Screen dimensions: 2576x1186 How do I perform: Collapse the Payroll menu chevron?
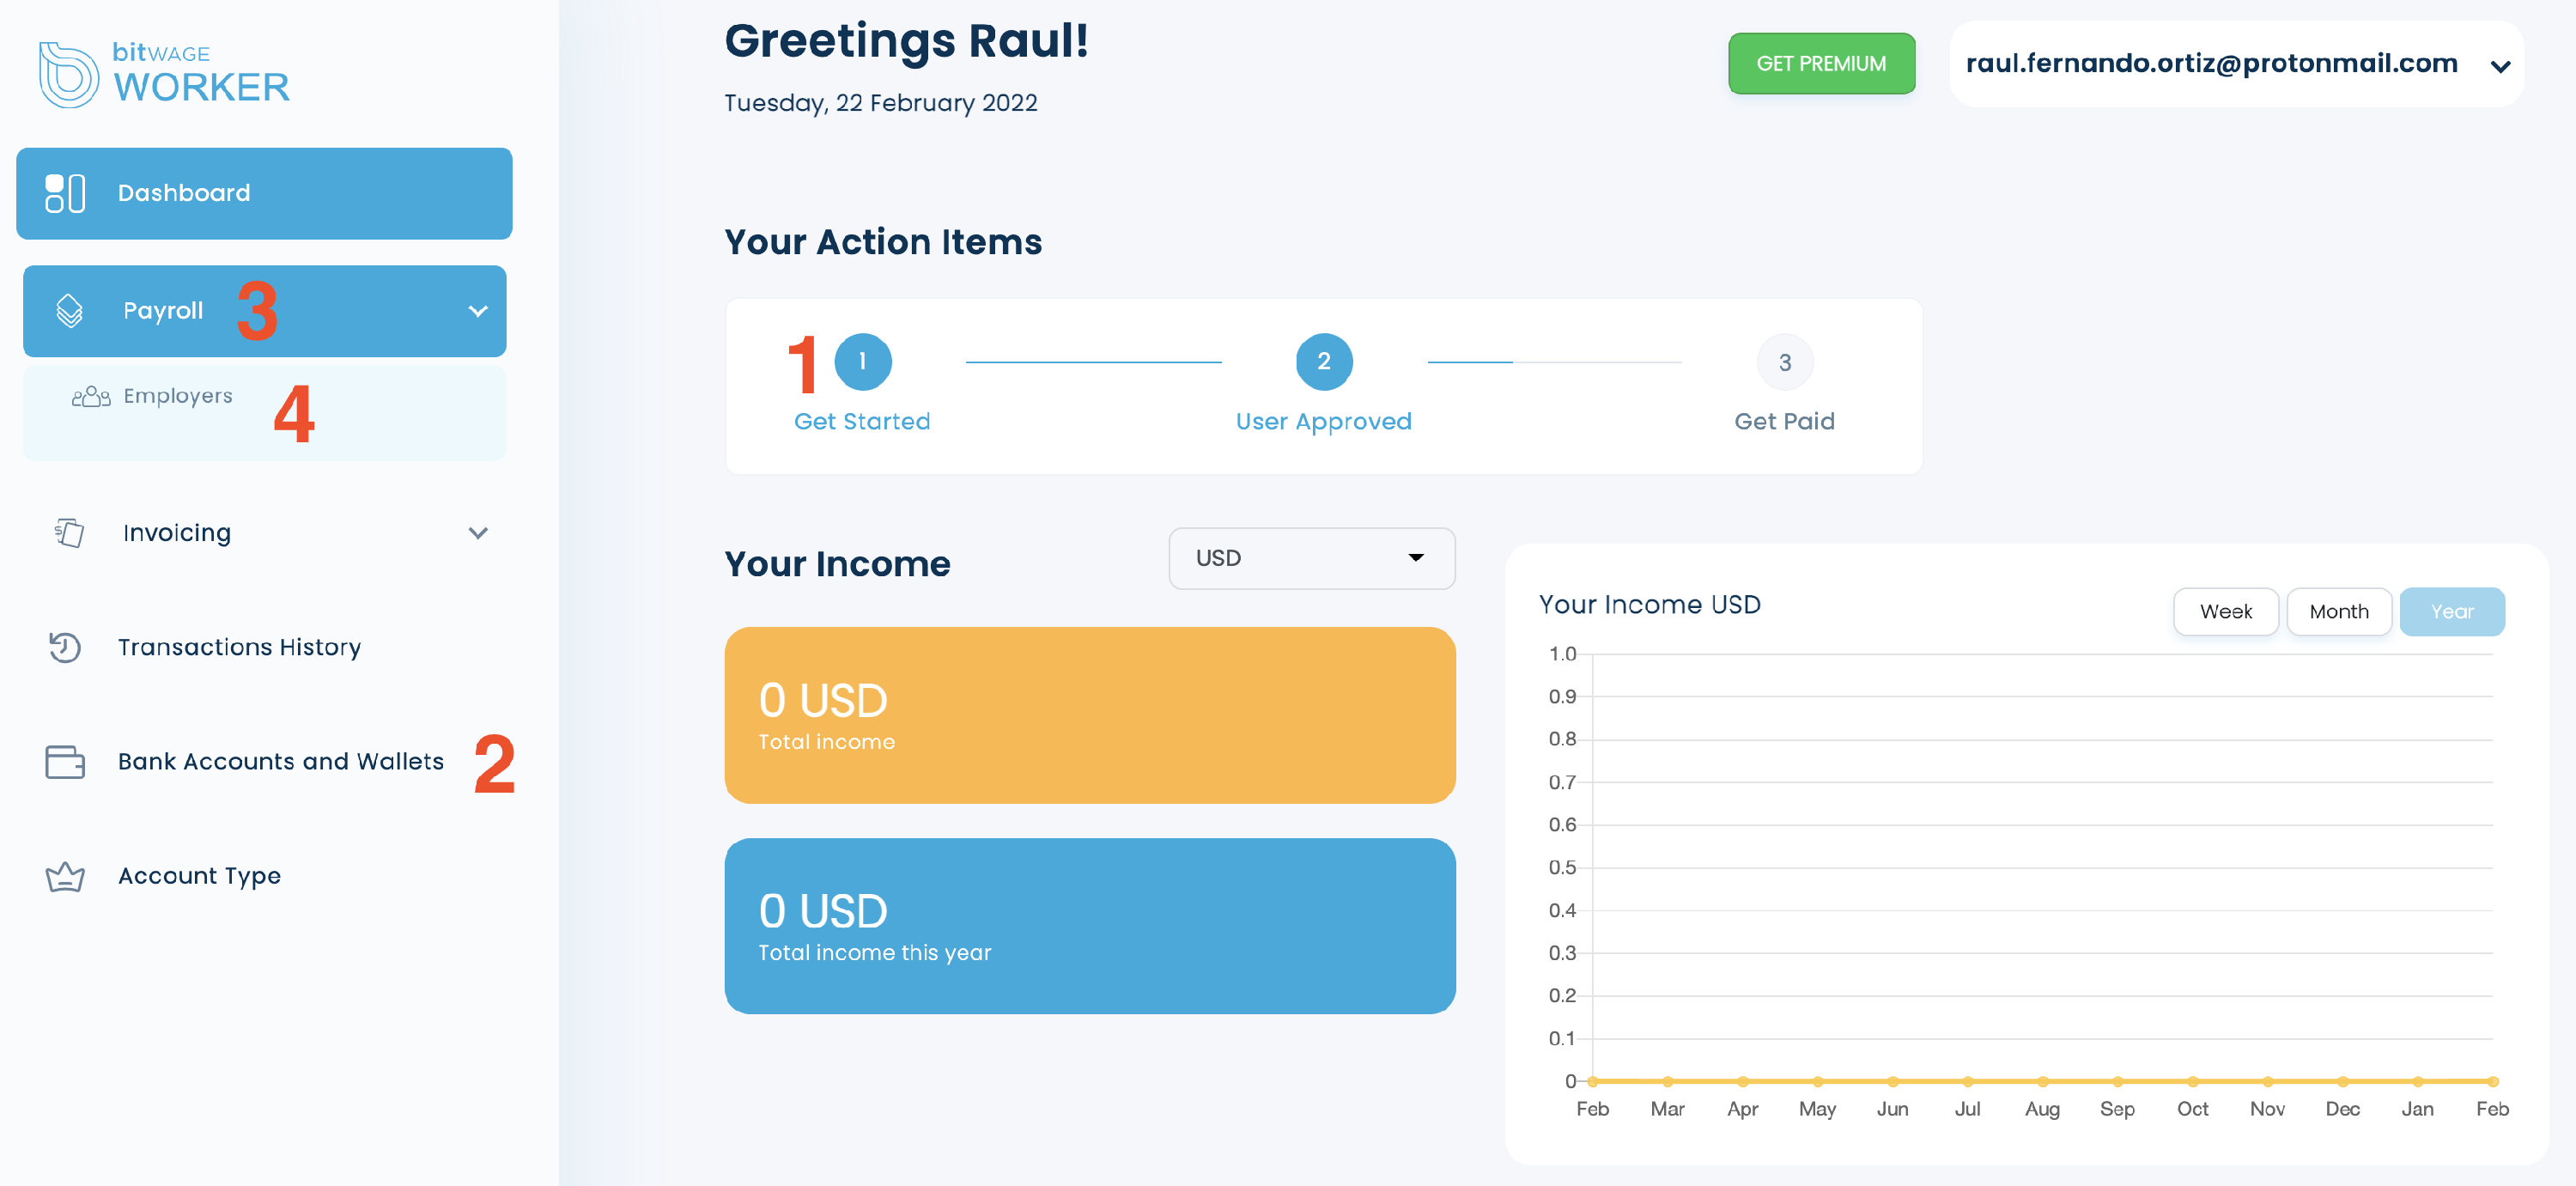[478, 311]
